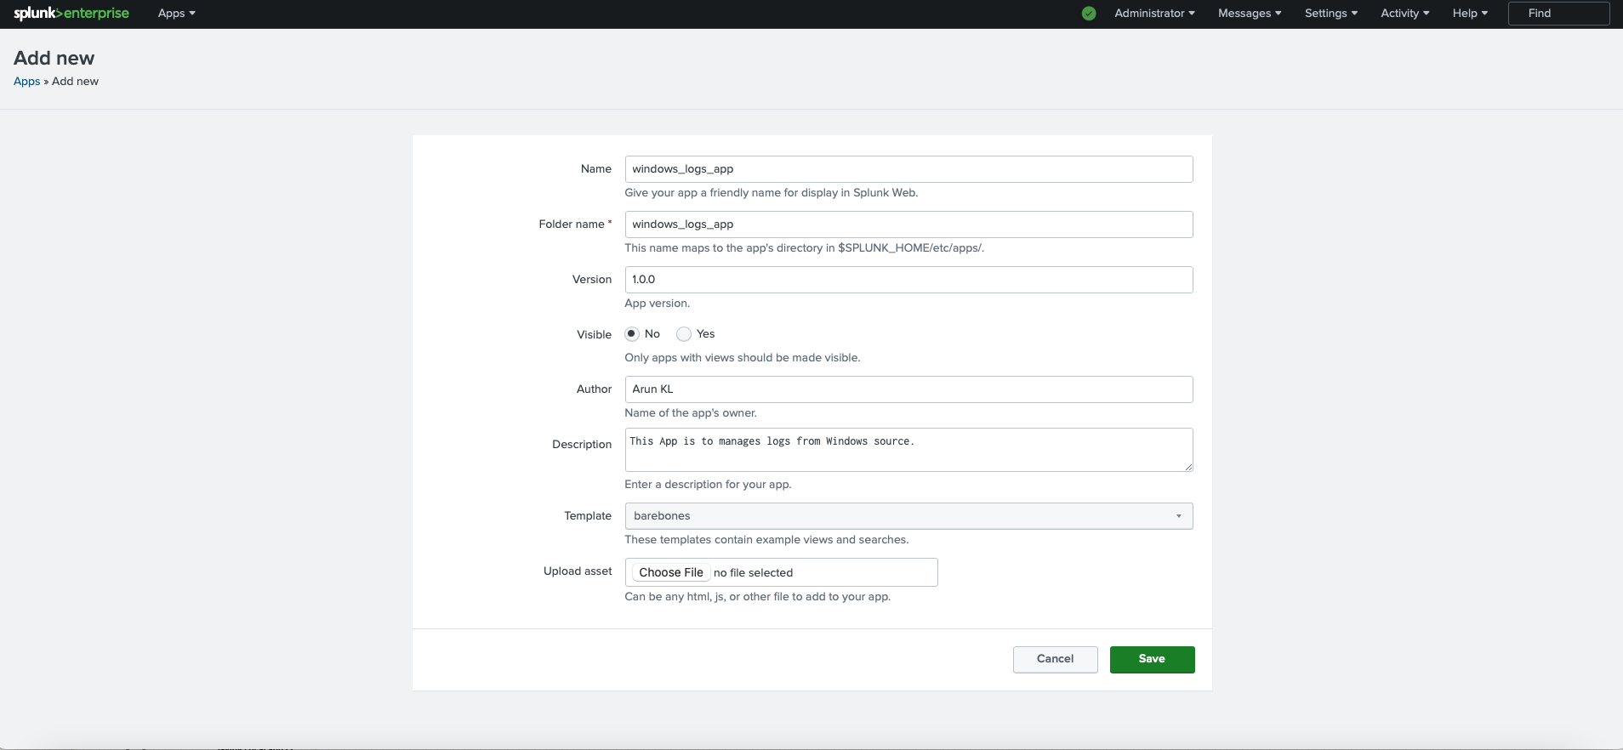Open the Administrator menu
This screenshot has height=750, width=1623.
1154,13
